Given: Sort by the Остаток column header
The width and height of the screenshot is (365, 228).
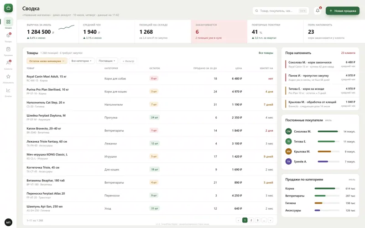Looking at the screenshot, I should (155, 68).
